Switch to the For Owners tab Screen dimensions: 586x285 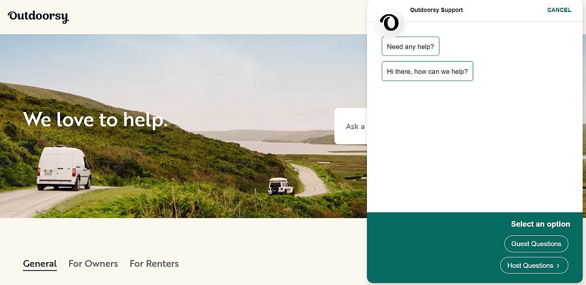point(93,264)
